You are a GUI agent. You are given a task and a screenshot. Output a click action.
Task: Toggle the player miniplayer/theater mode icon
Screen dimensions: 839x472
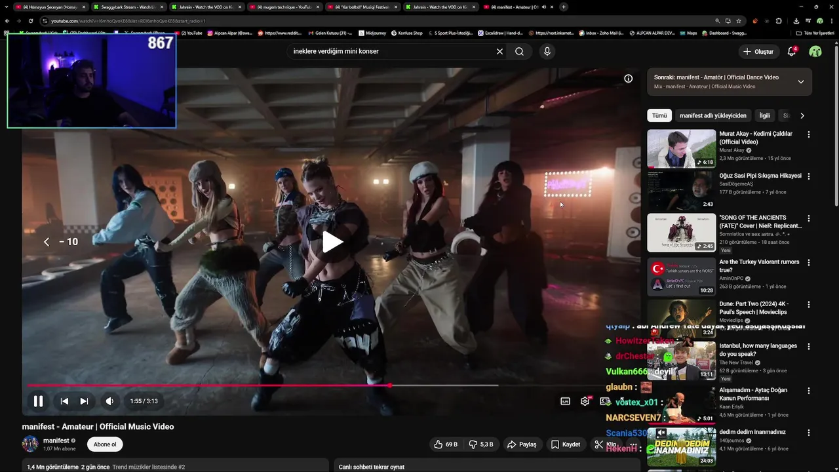pyautogui.click(x=604, y=401)
